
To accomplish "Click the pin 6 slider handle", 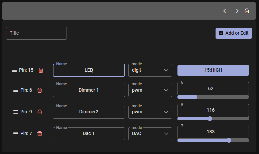I will pyautogui.click(x=195, y=97).
